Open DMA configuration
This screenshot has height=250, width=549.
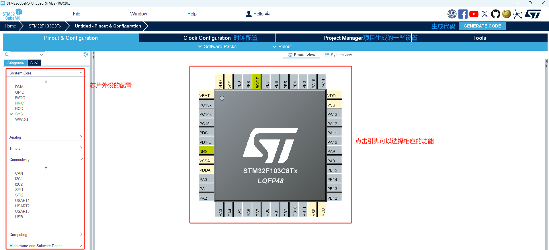[x=19, y=87]
